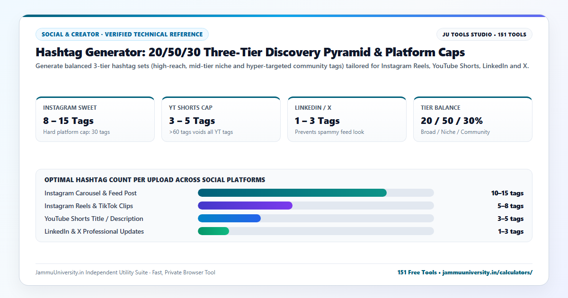Image resolution: width=568 pixels, height=298 pixels.
Task: Click the '8 – 15 Tags' value
Action: [68, 121]
